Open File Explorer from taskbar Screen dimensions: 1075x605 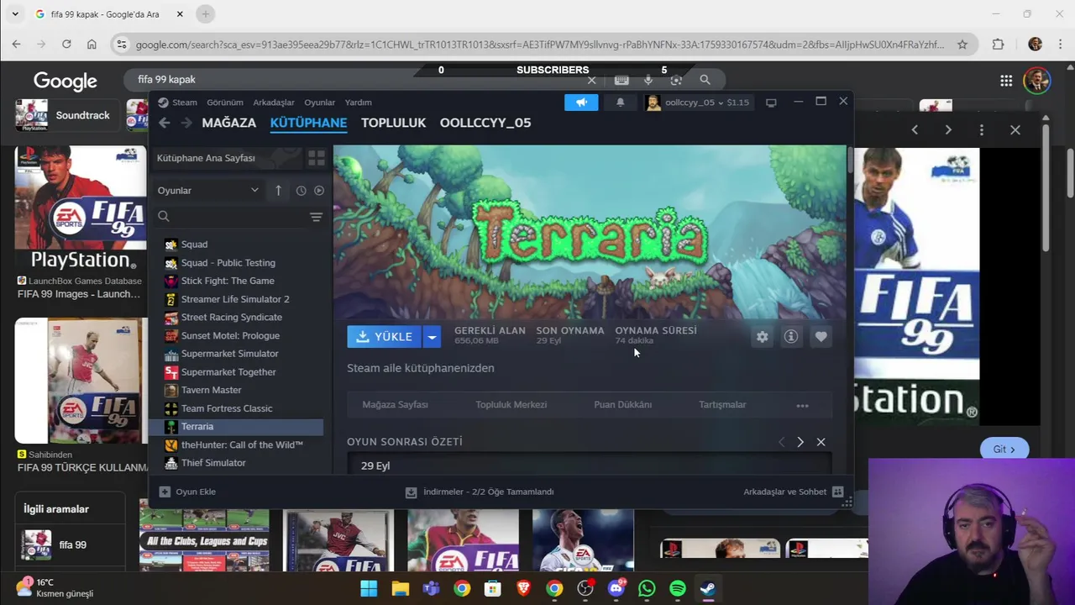coord(400,588)
